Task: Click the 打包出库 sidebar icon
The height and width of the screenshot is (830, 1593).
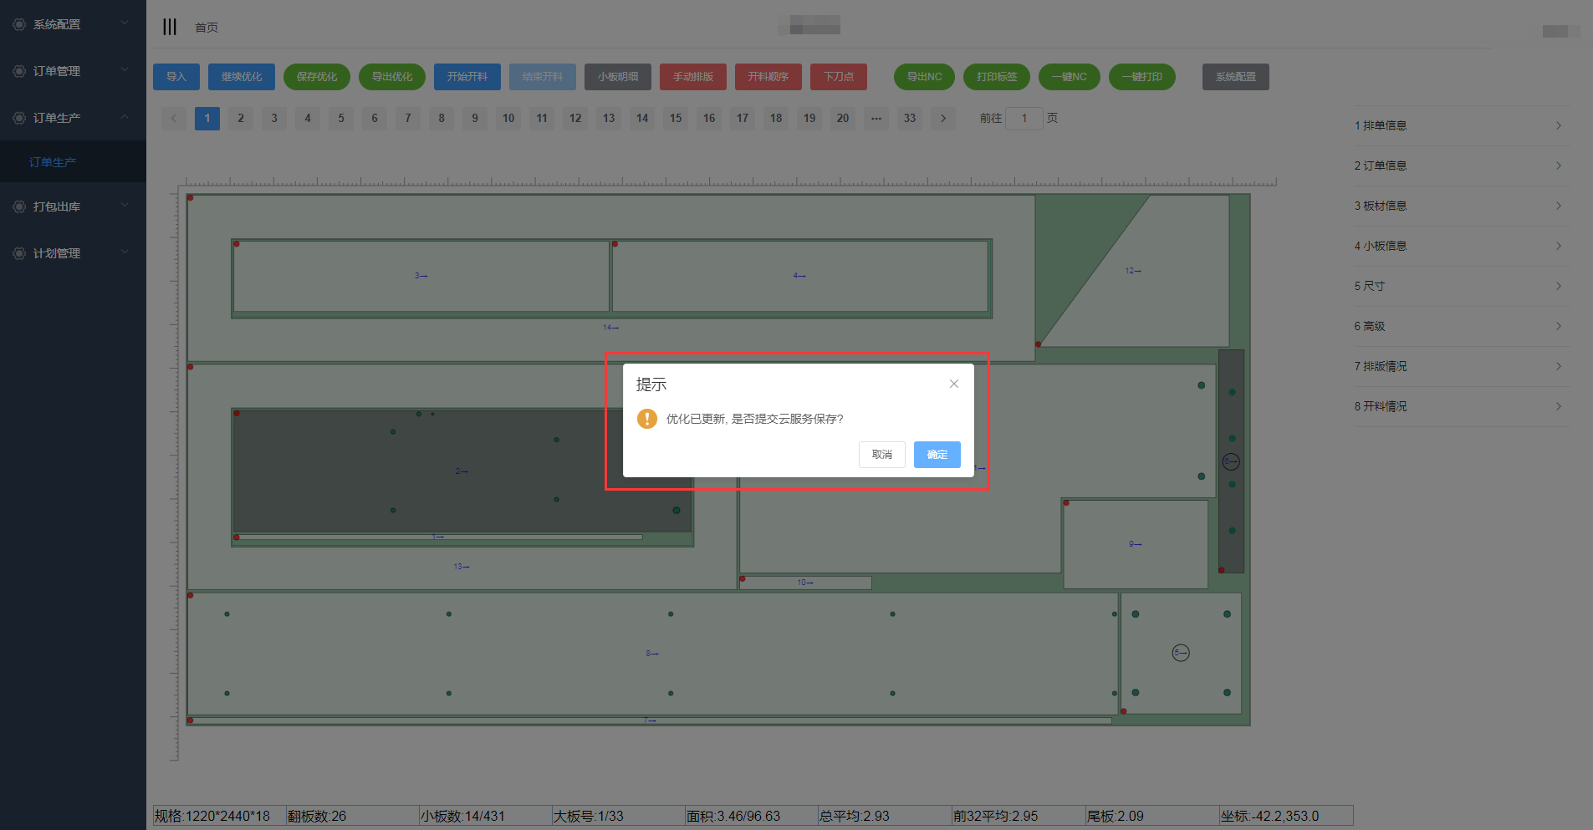Action: click(19, 206)
